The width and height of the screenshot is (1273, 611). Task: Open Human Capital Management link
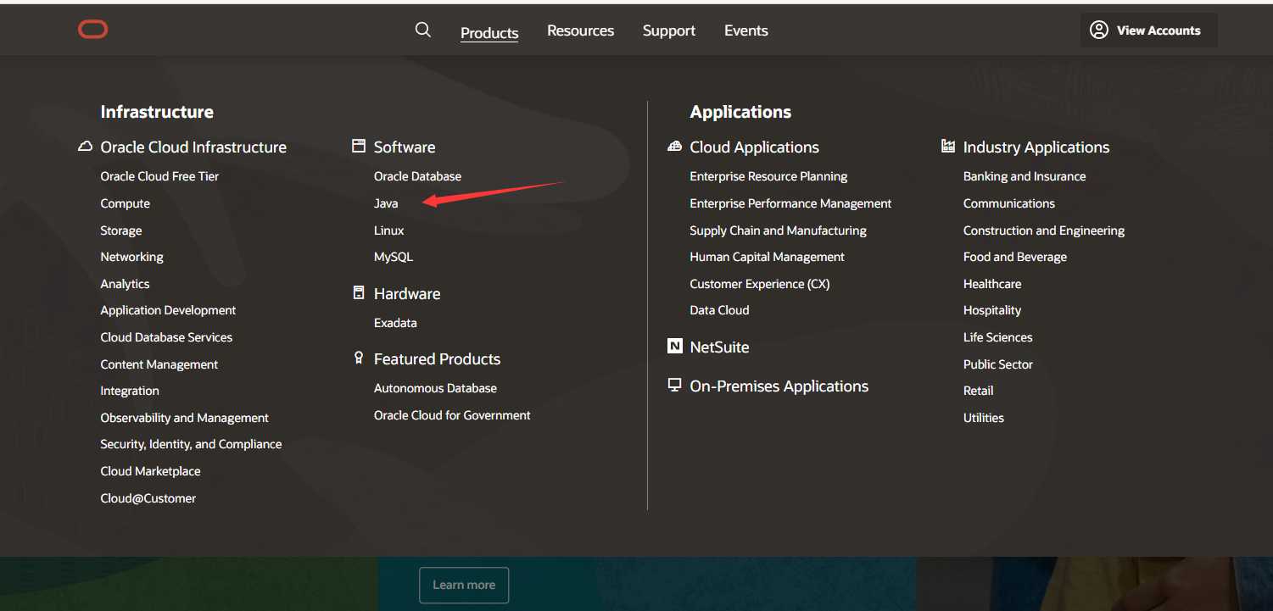pyautogui.click(x=767, y=257)
